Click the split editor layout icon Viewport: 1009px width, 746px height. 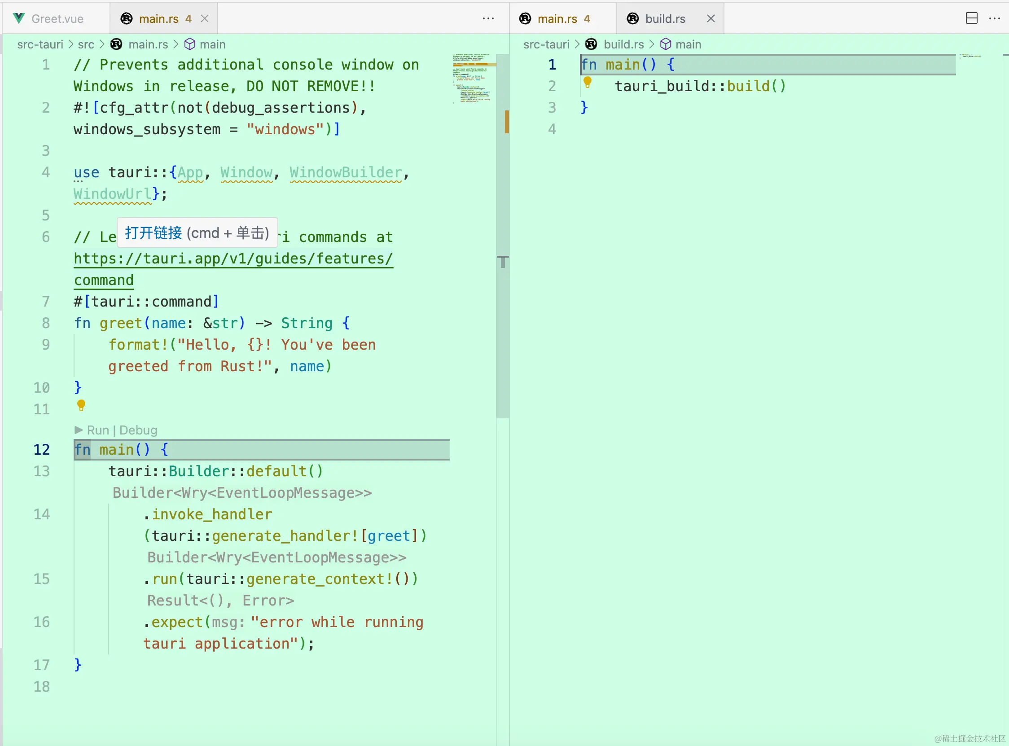coord(972,18)
